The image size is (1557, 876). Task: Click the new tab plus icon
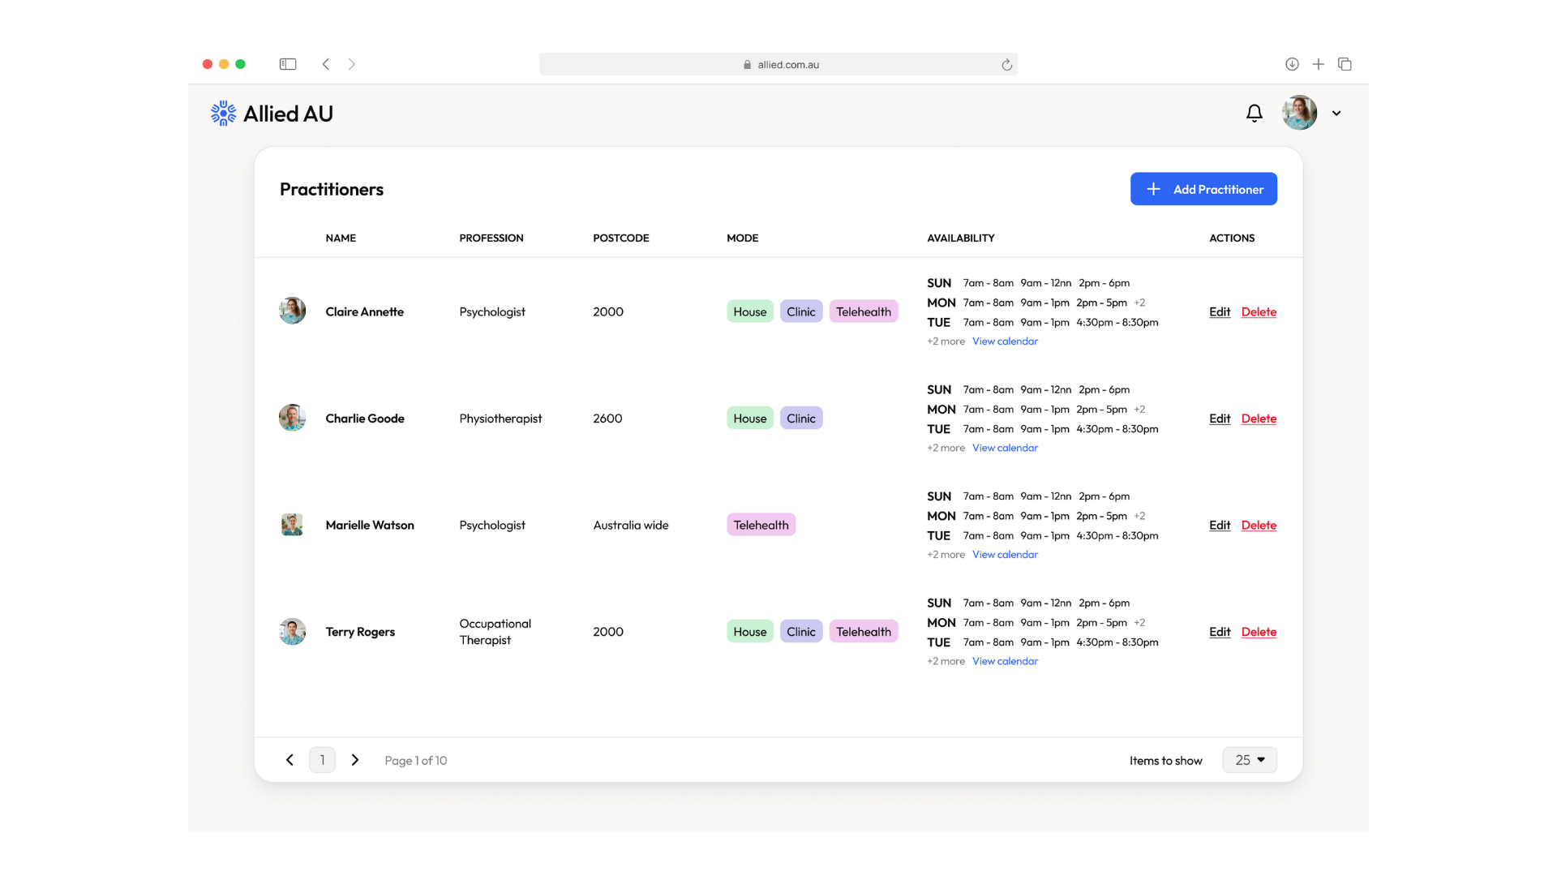tap(1318, 64)
